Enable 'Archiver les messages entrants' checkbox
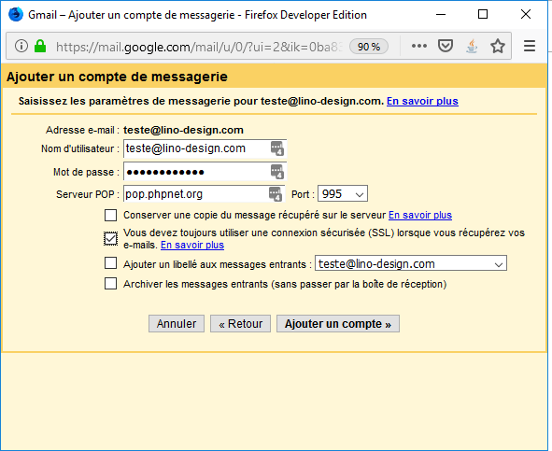Image resolution: width=552 pixels, height=451 pixels. pos(110,284)
